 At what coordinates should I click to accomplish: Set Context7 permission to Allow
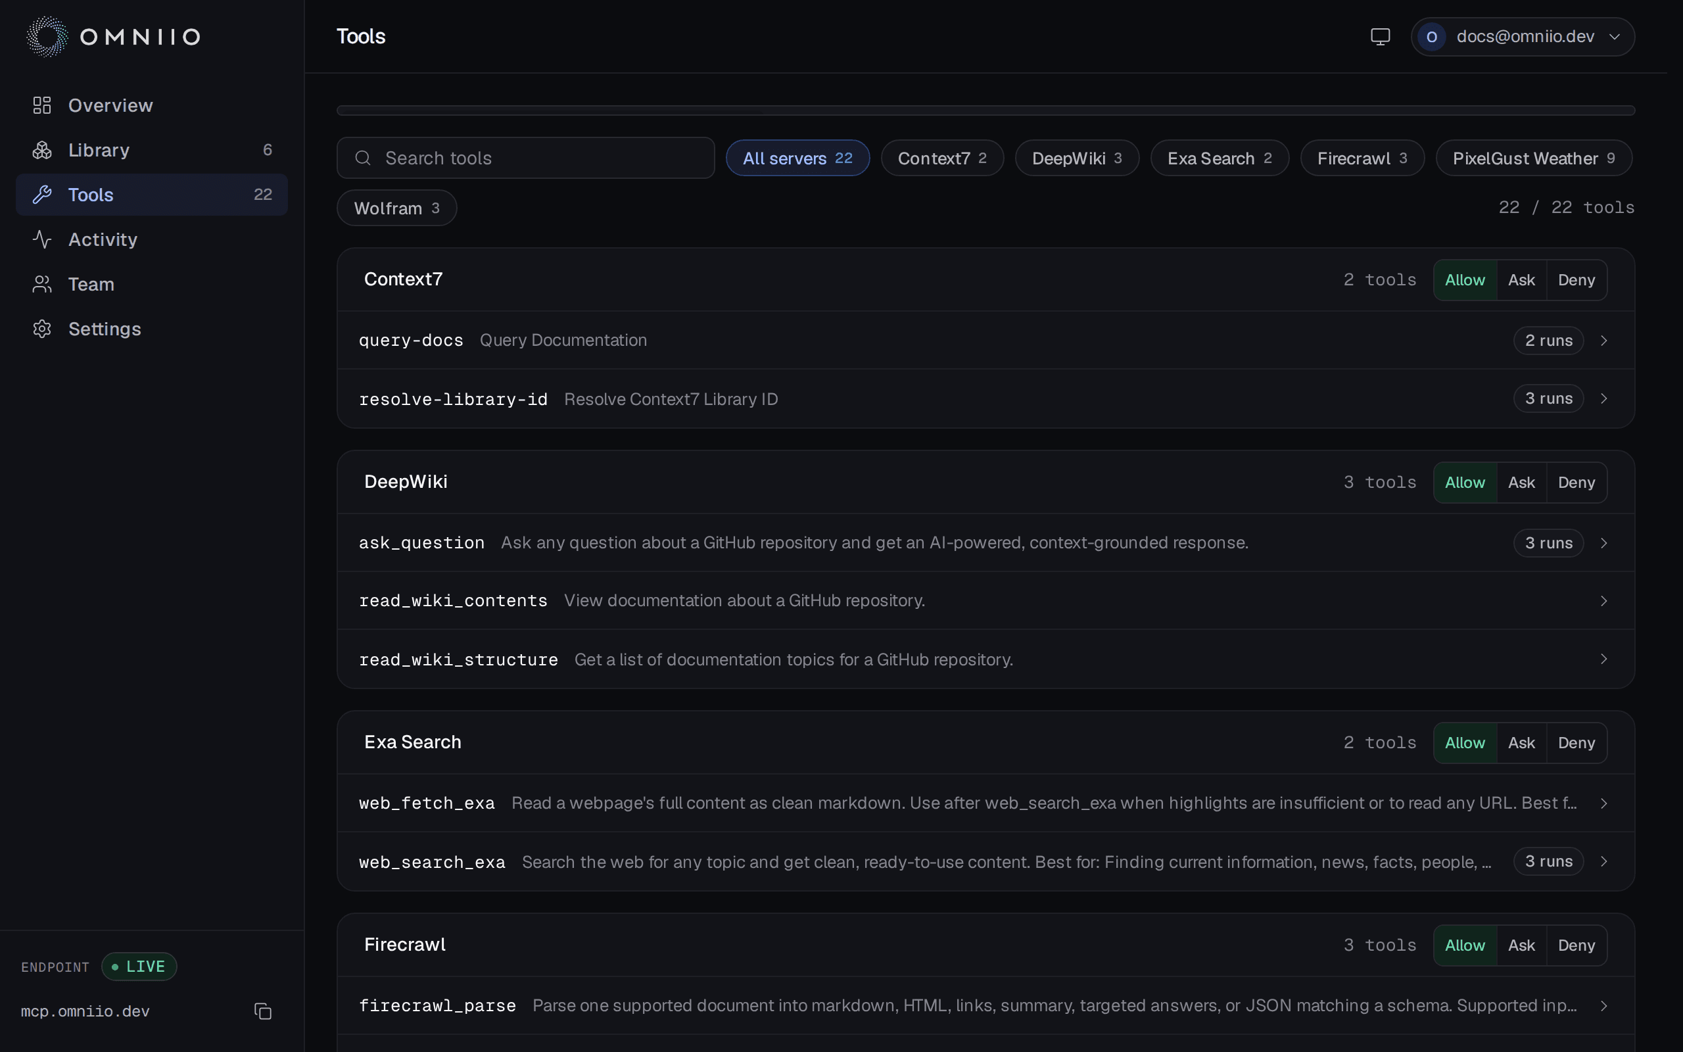tap(1465, 279)
